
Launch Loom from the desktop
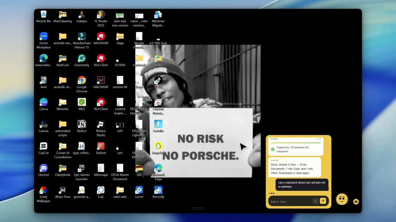pos(139,192)
